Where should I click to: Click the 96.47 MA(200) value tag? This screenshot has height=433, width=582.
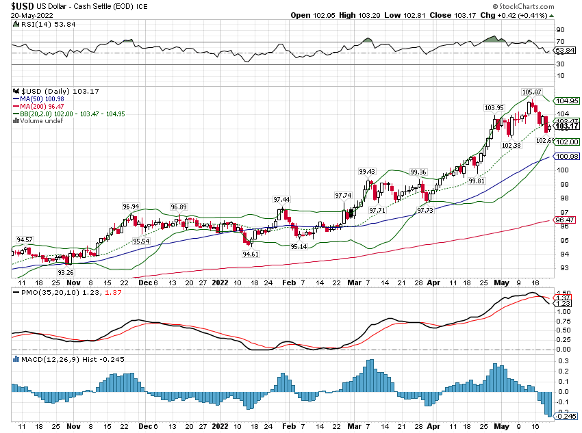pyautogui.click(x=566, y=220)
